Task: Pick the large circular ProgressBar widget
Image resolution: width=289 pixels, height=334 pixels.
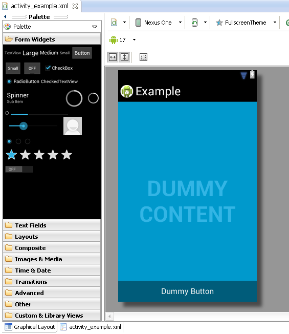Action: pos(74,98)
